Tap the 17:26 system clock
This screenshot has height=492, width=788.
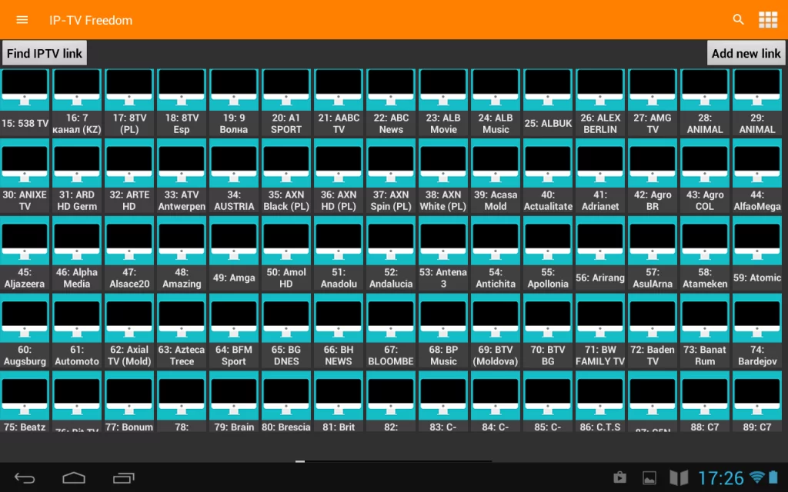720,478
